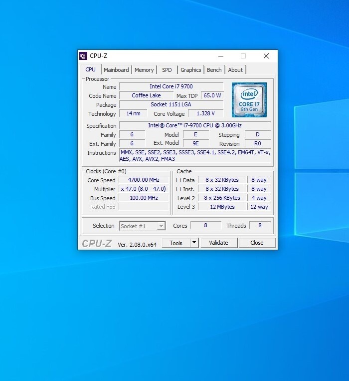The width and height of the screenshot is (349, 381).
Task: Click the Specification field 'i7-9700 CPU @ 3.00GHz'
Action: pos(195,125)
